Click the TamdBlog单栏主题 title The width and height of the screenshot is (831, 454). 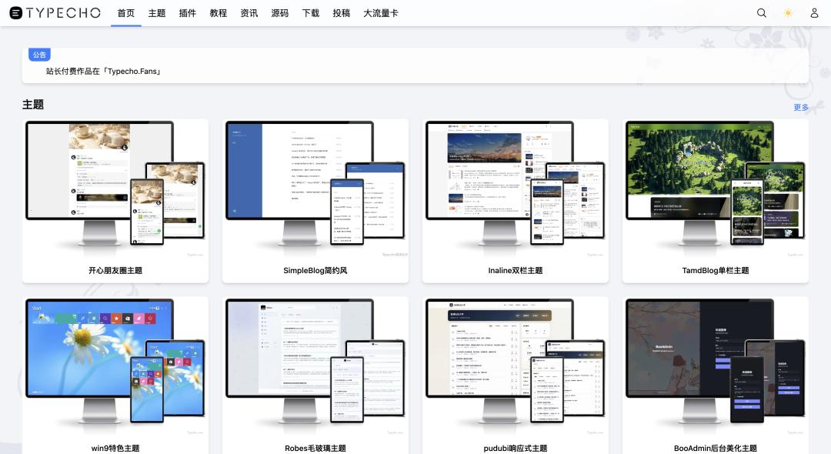point(716,270)
